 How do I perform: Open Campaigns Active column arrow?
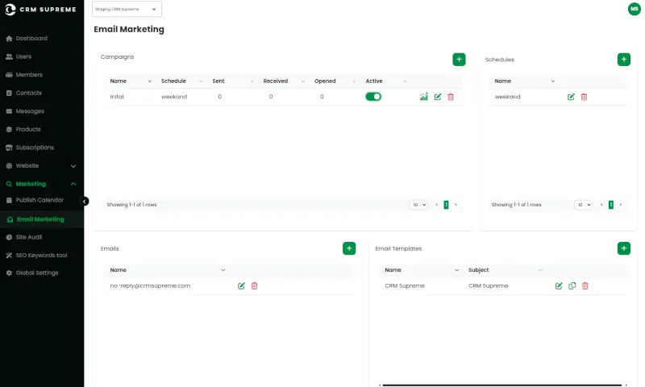pyautogui.click(x=405, y=81)
